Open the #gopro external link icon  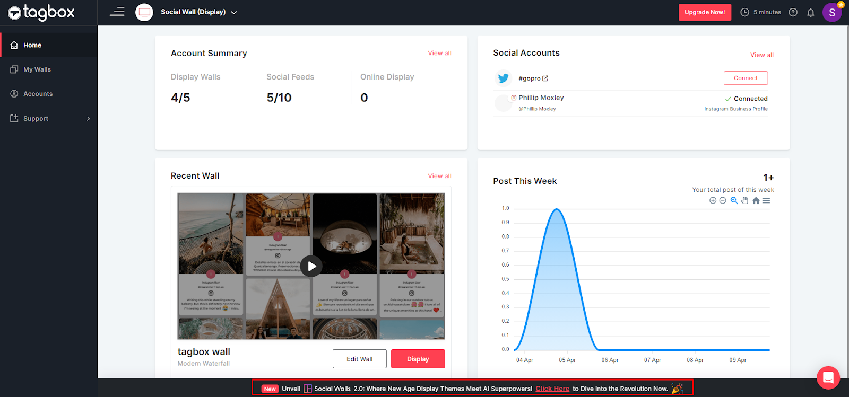545,78
